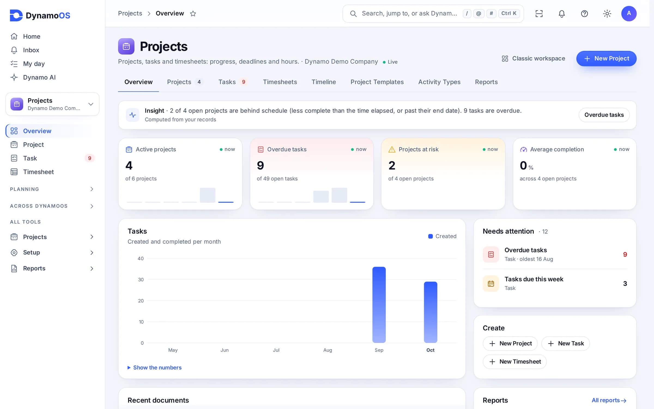The height and width of the screenshot is (409, 654).
Task: Open Task item with badge 9
Action: click(52, 158)
